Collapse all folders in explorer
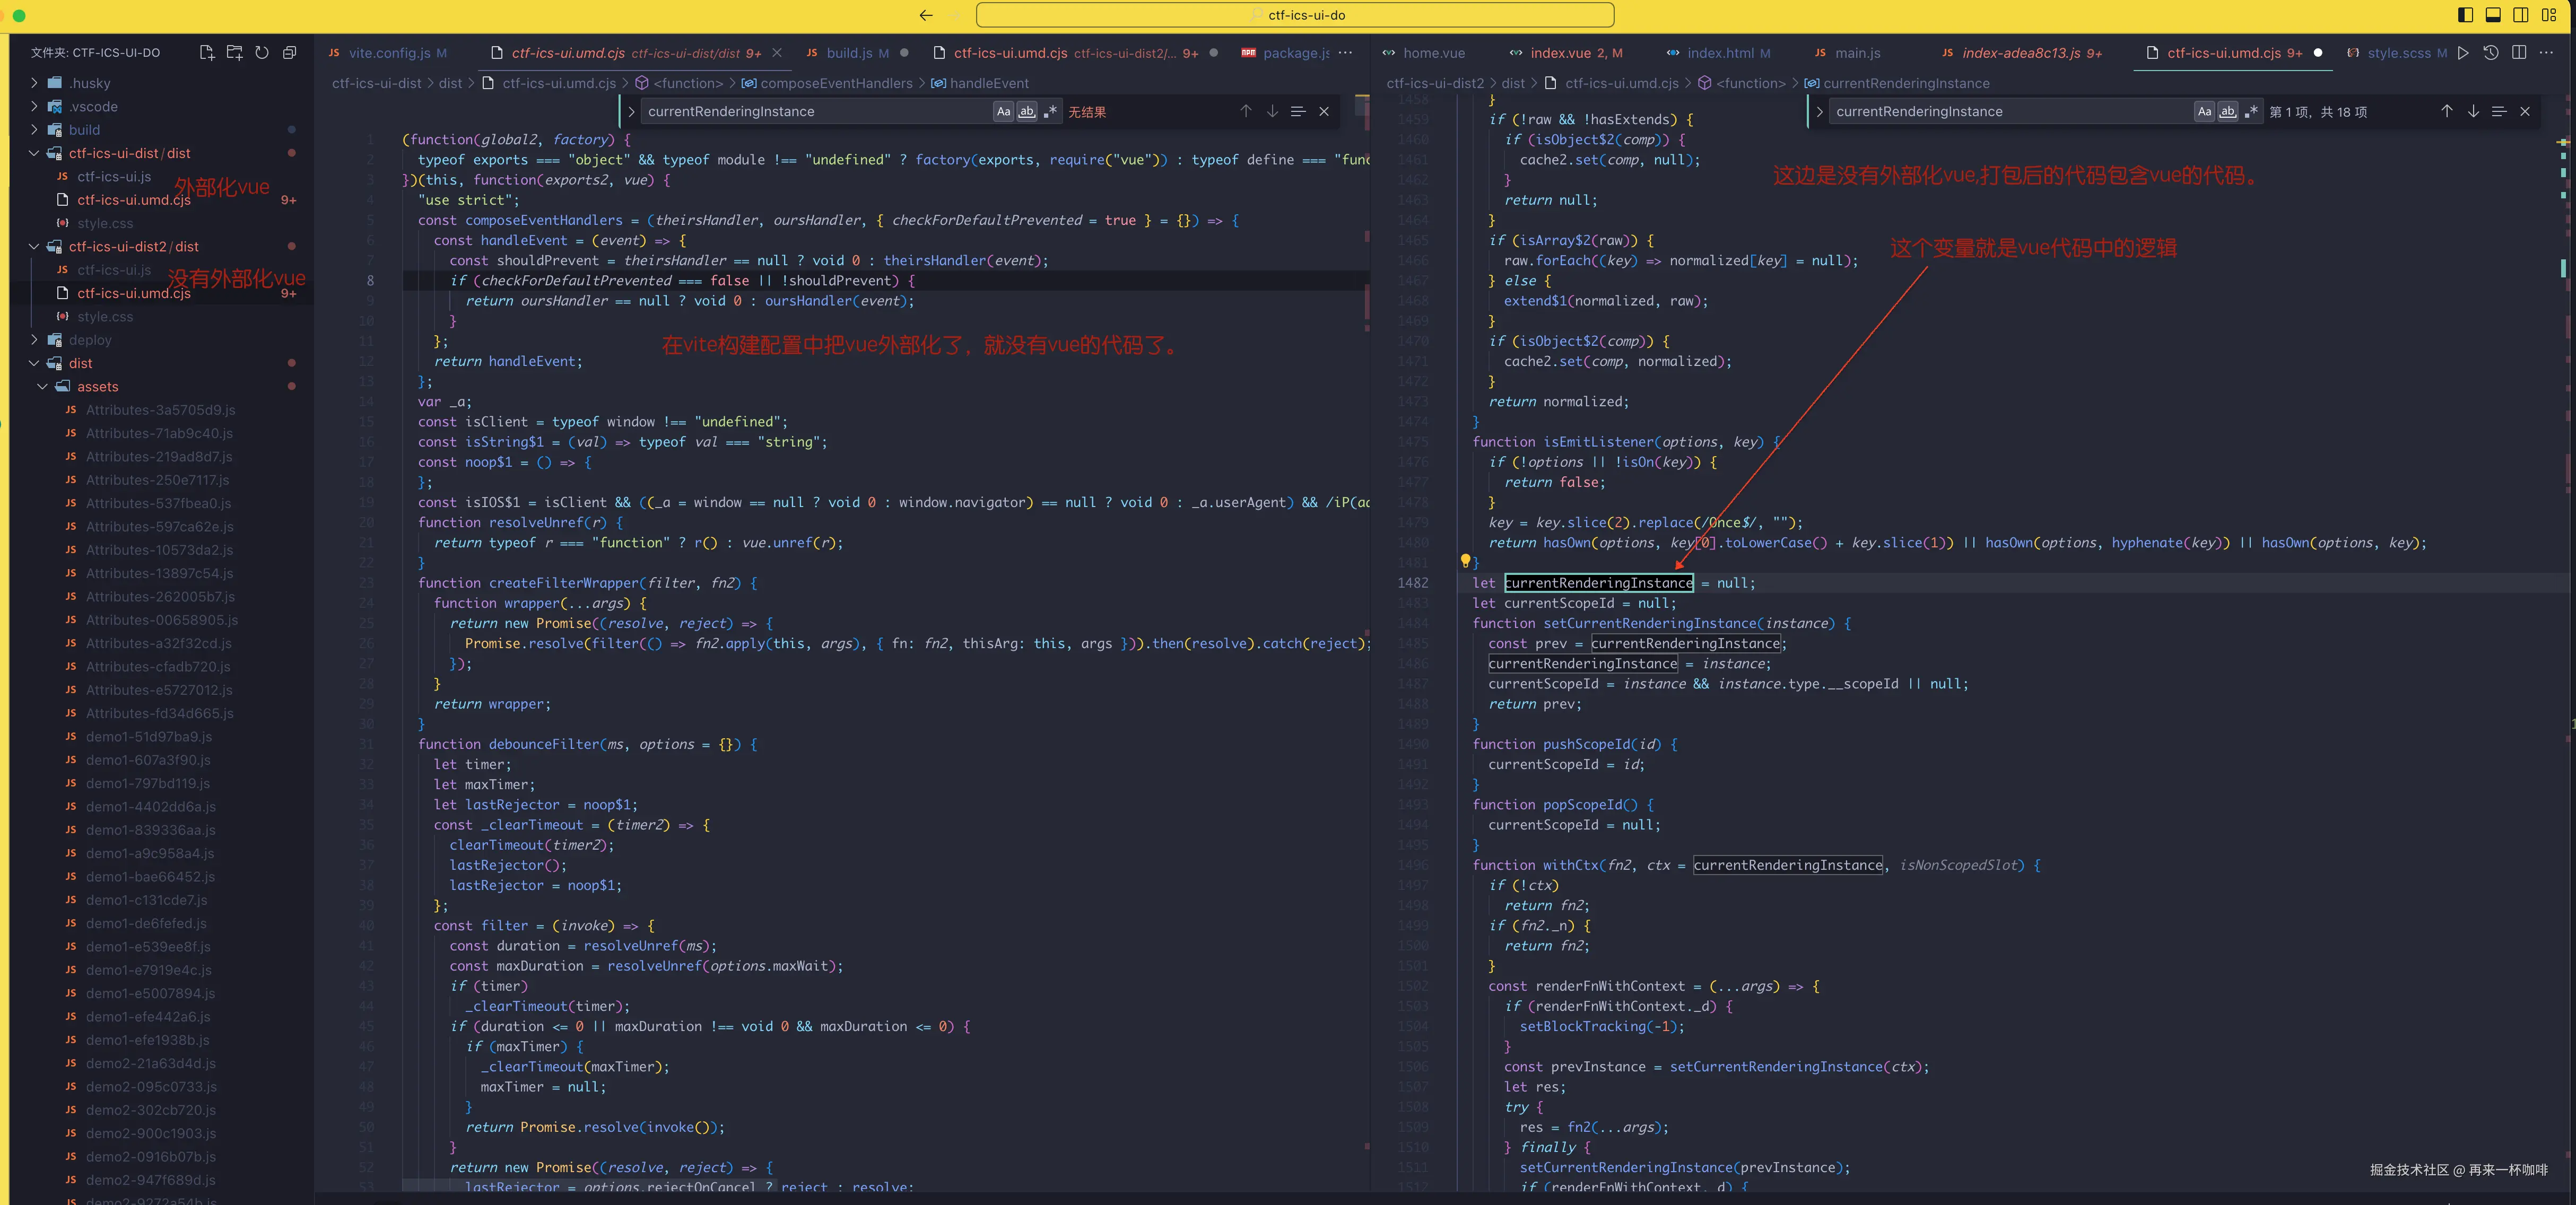Image resolution: width=2576 pixels, height=1205 pixels. point(290,53)
